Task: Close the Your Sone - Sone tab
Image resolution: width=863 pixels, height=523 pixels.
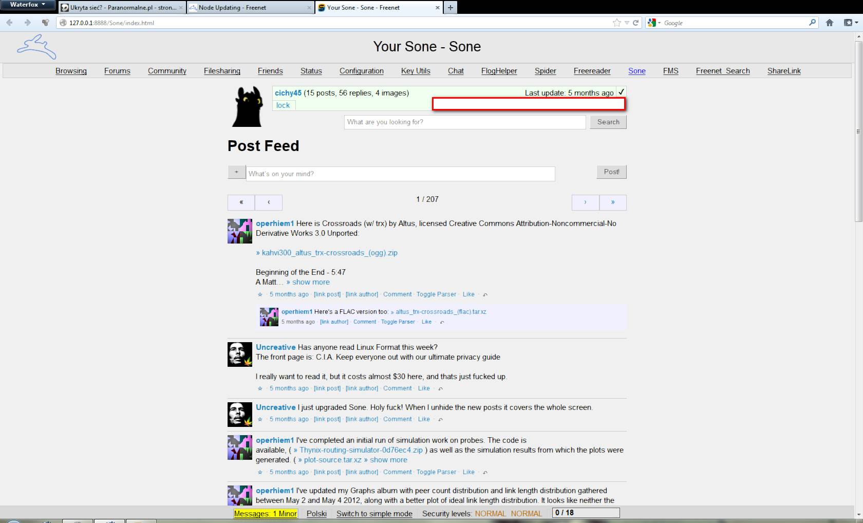Action: click(437, 8)
